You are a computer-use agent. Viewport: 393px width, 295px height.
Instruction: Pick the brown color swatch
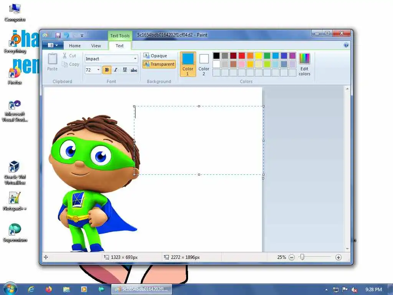(233, 64)
